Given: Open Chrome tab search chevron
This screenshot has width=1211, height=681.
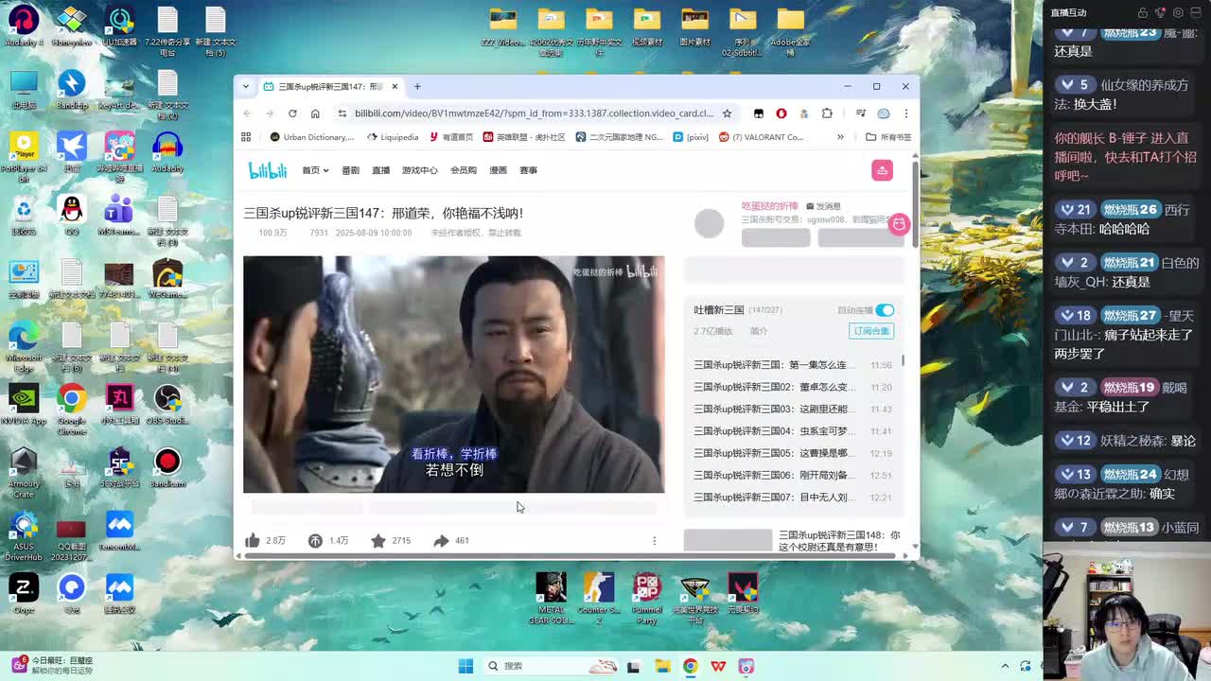Looking at the screenshot, I should [246, 86].
